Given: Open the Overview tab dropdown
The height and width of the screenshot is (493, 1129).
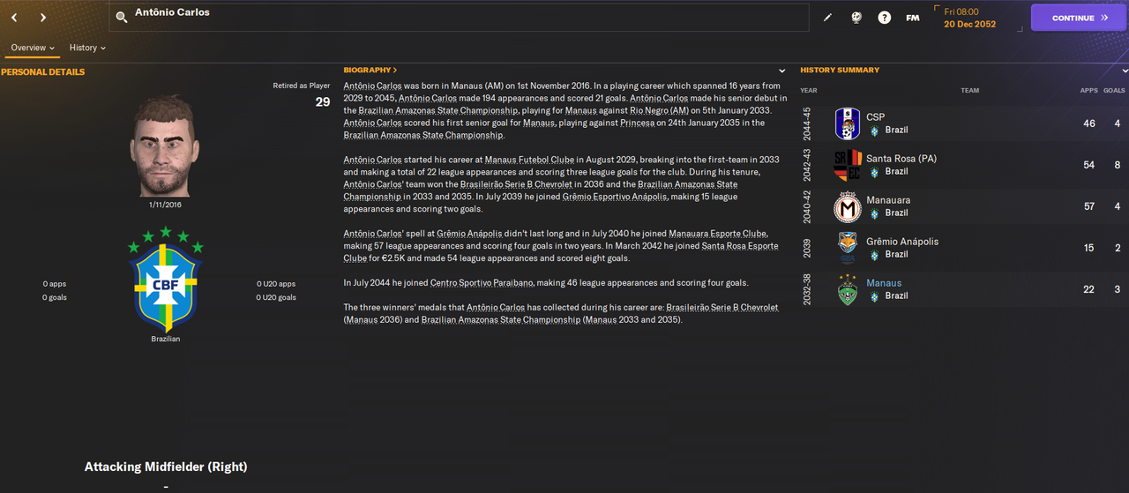Looking at the screenshot, I should [33, 48].
